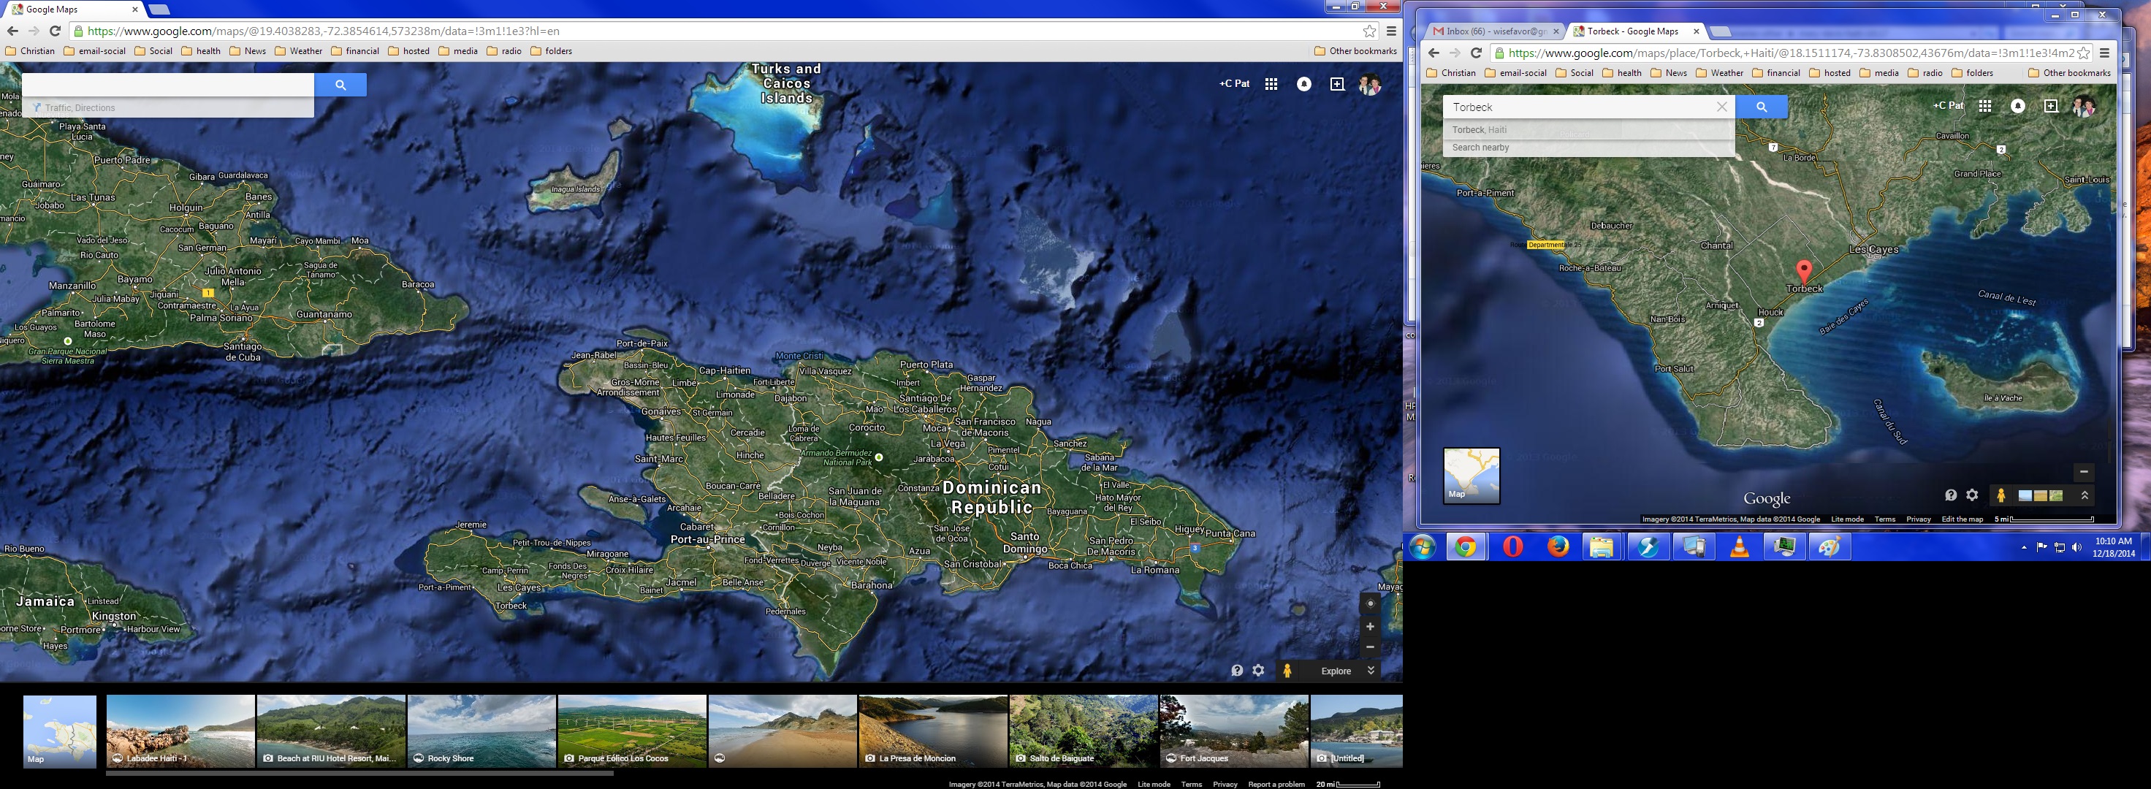Open help icon in Torbeck window

pos(1951,495)
